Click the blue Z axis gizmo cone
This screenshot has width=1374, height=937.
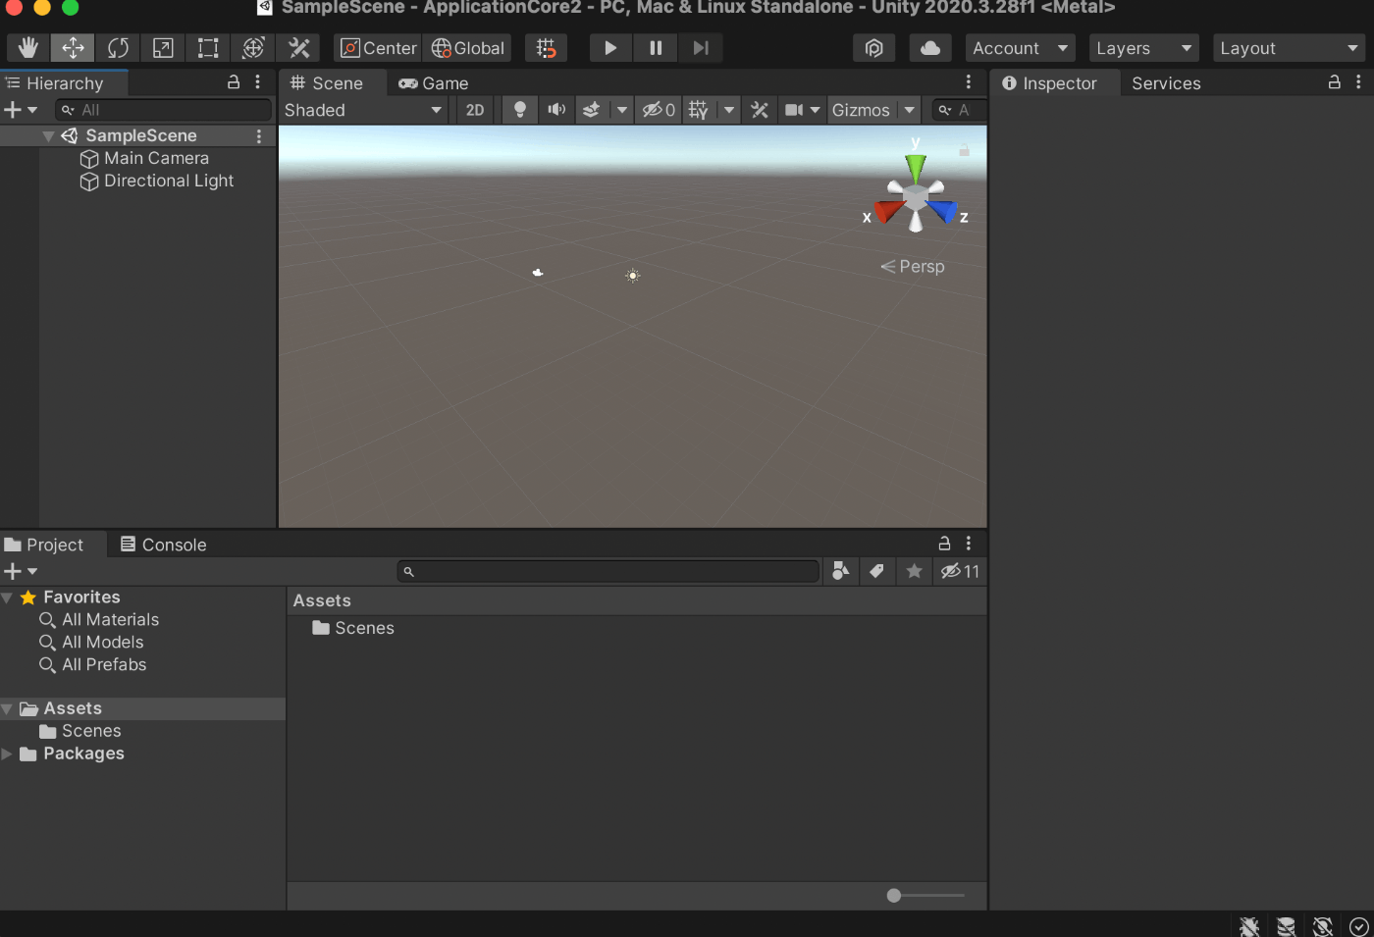click(x=942, y=210)
